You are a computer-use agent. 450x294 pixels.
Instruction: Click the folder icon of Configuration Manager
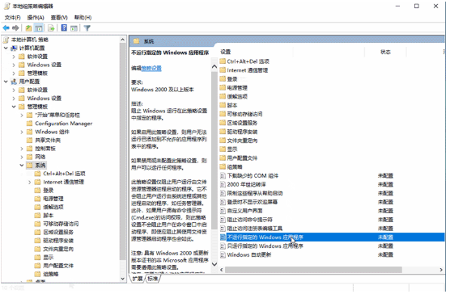pos(29,124)
